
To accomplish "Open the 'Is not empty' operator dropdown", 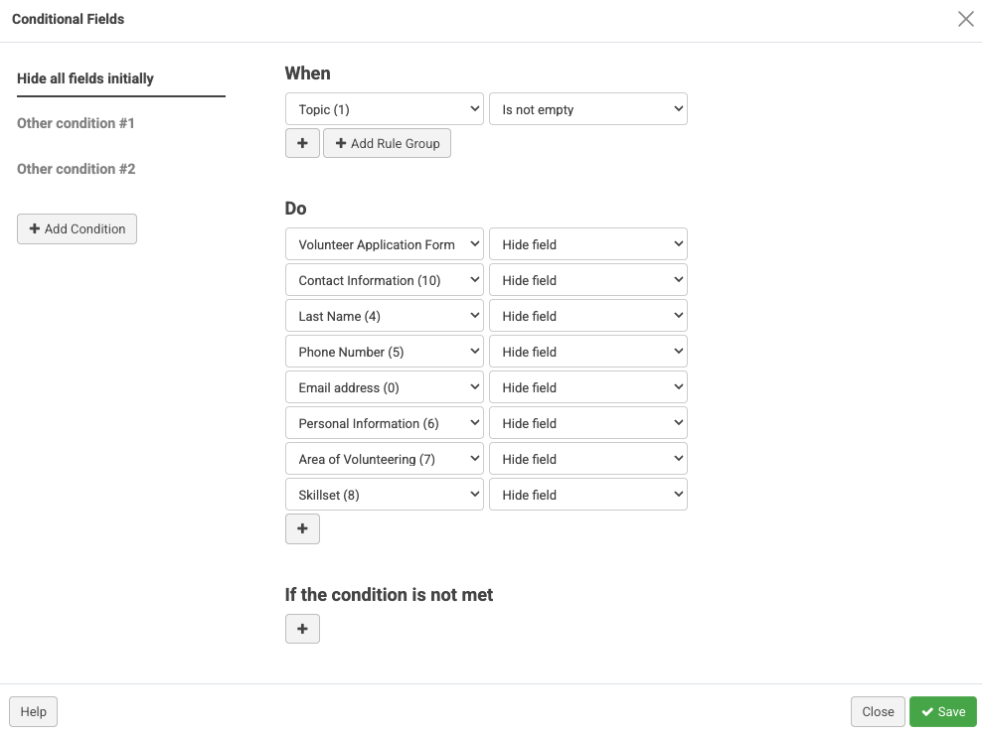I will tap(587, 109).
